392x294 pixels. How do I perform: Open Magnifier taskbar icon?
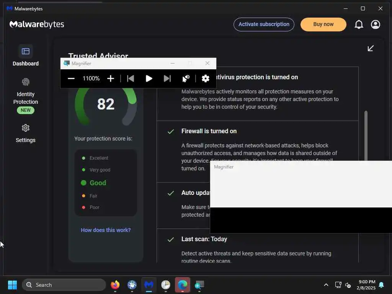pyautogui.click(x=199, y=285)
